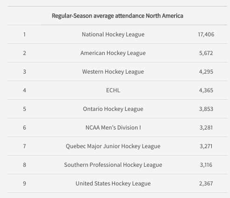230x198 pixels.
Task: Select Southern Professional Hockey League entry
Action: (x=113, y=165)
